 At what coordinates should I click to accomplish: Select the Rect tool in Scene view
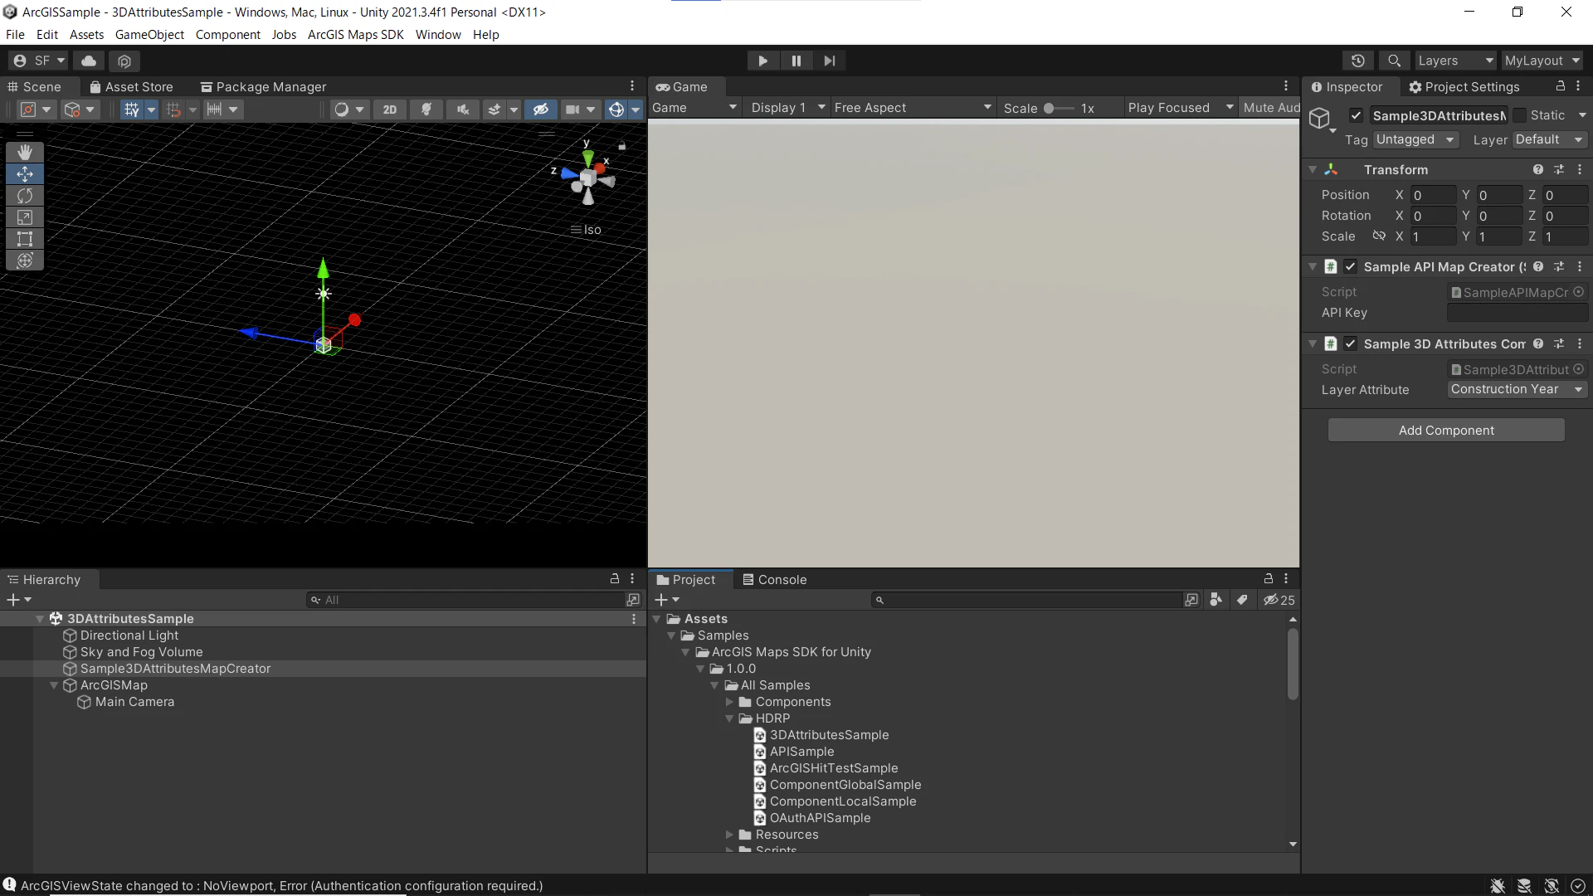pyautogui.click(x=25, y=239)
